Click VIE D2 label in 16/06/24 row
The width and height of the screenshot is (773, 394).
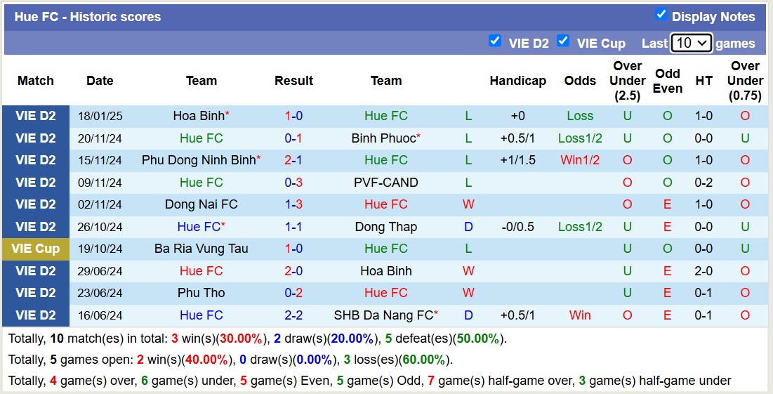36,315
